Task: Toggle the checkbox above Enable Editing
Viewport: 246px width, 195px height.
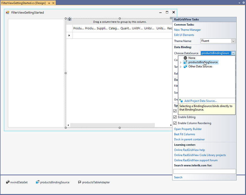Action: click(175, 111)
